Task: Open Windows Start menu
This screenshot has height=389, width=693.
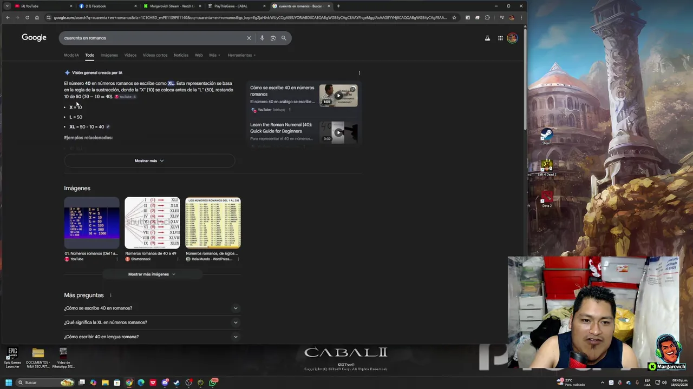Action: pyautogui.click(x=8, y=383)
